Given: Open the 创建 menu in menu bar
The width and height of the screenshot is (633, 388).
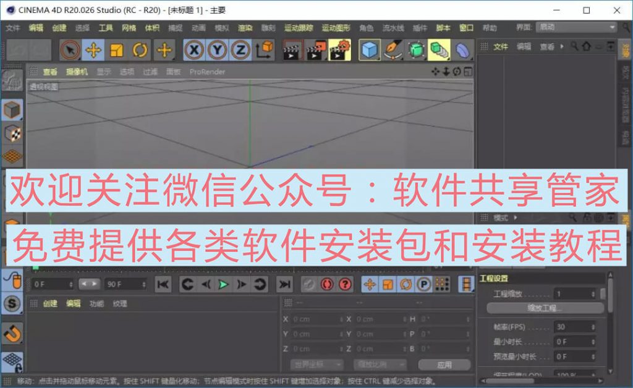Looking at the screenshot, I should [59, 28].
